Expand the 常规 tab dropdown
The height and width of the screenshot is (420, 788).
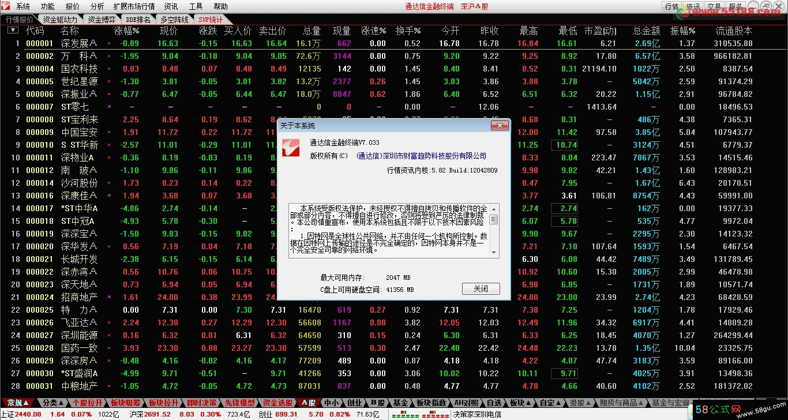pyautogui.click(x=26, y=403)
